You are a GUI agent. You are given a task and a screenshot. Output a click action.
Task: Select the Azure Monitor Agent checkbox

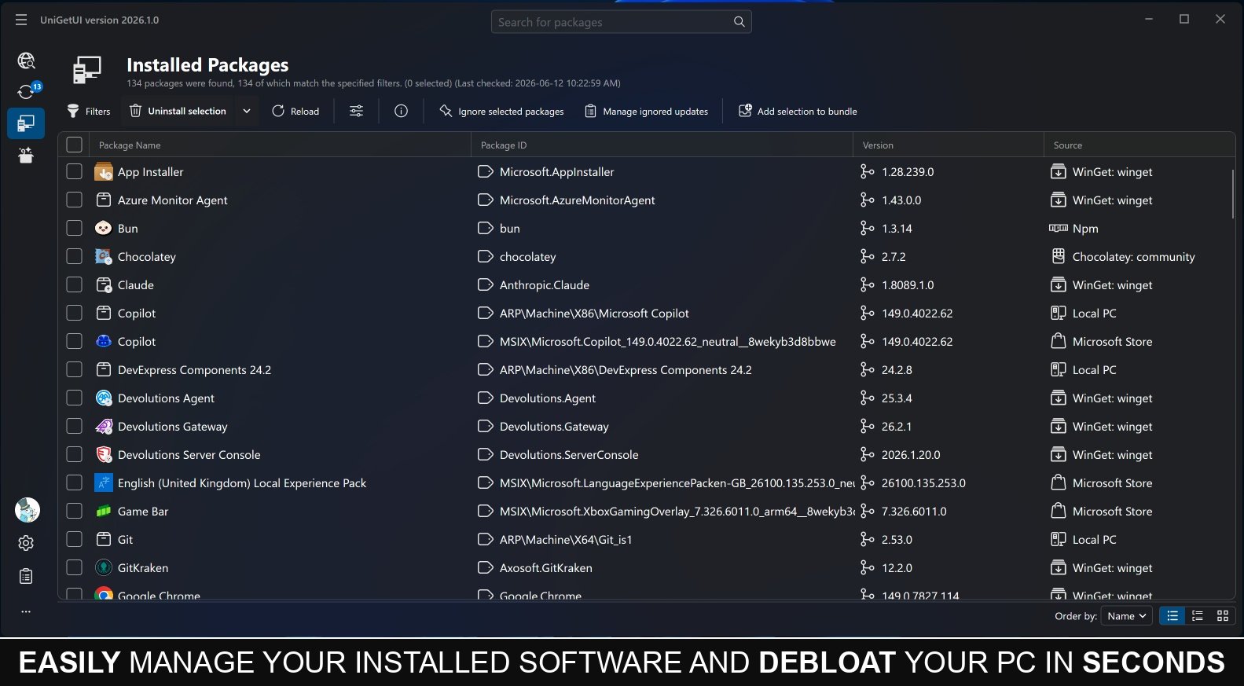tap(75, 200)
